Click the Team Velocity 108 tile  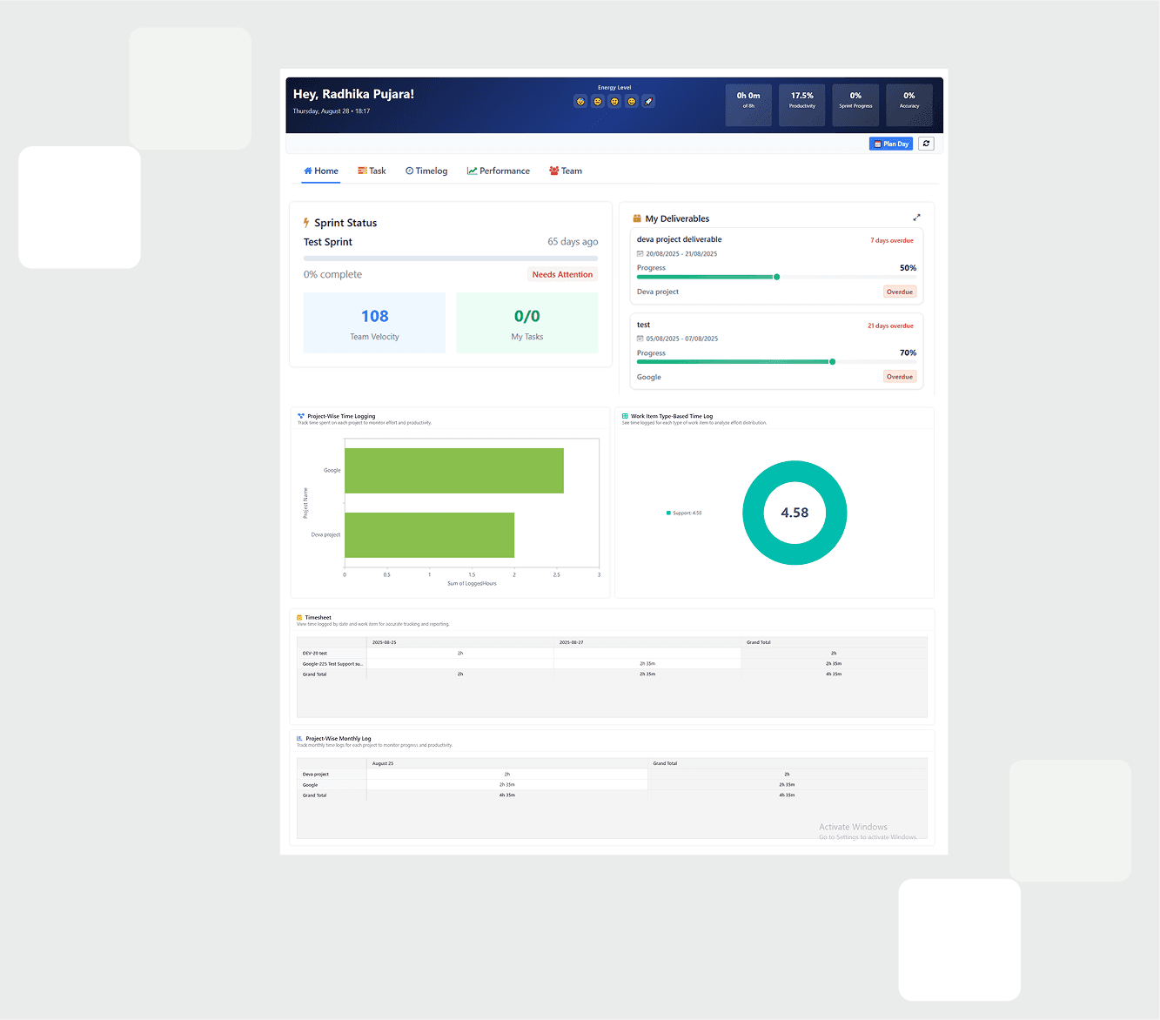click(x=374, y=323)
